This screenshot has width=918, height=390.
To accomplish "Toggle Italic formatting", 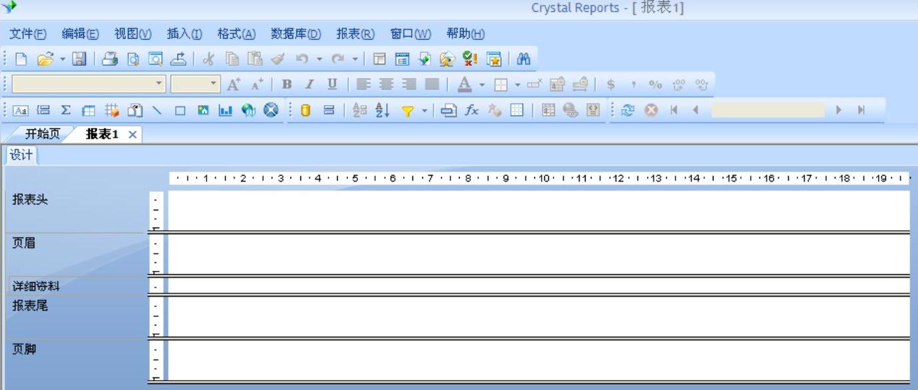I will point(309,85).
